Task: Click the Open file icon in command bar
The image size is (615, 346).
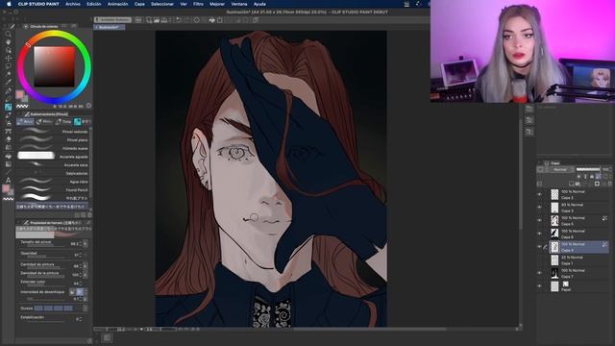Action: coord(157,20)
